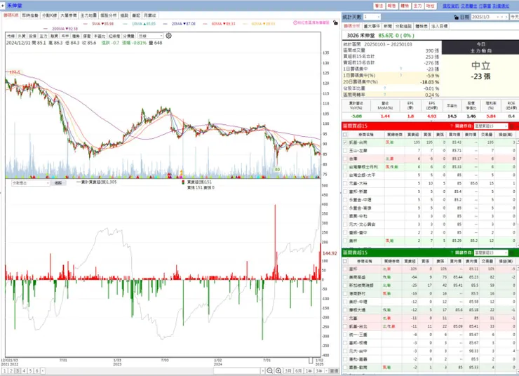519x376 pixels.
Task: Click the small arrow after page button 6
Action: (x=43, y=370)
